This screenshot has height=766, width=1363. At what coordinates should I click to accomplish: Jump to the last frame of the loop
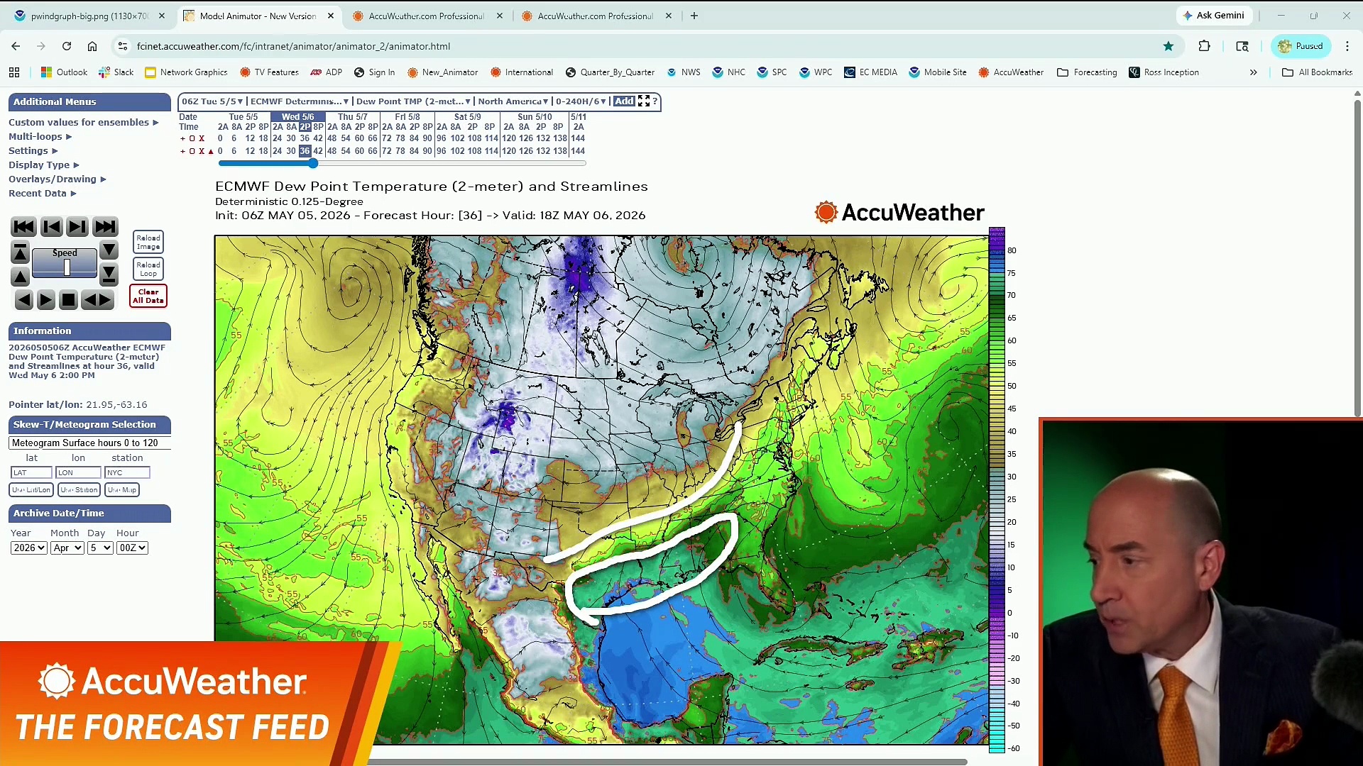[x=105, y=227]
